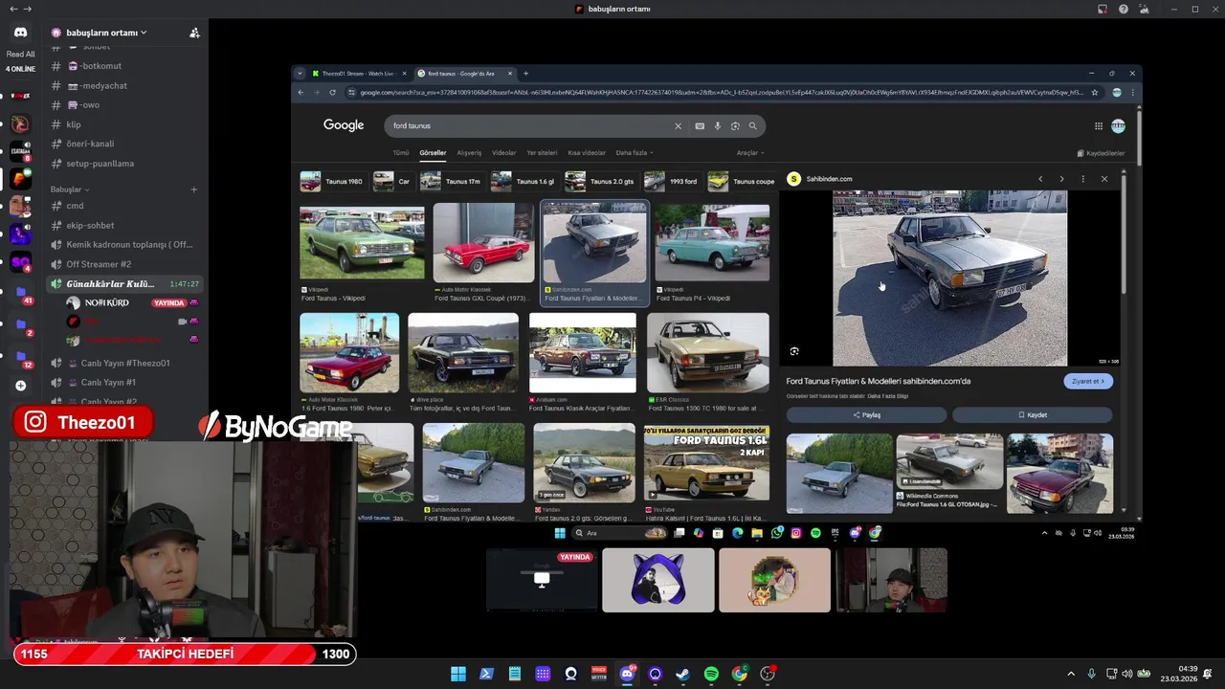Open Google Chrome from the taskbar
Viewport: 1225px width, 689px height.
tap(739, 674)
